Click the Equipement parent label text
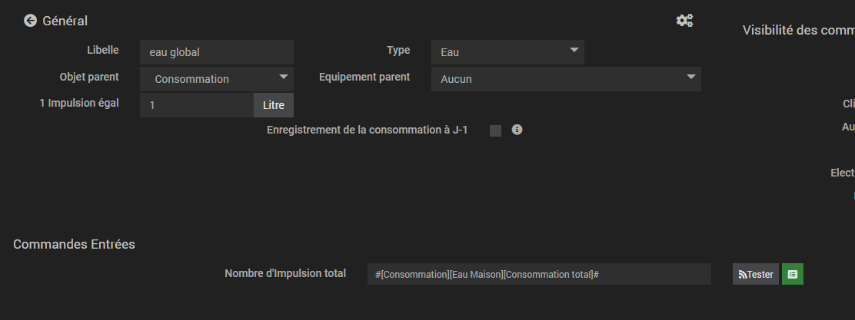 [x=364, y=77]
